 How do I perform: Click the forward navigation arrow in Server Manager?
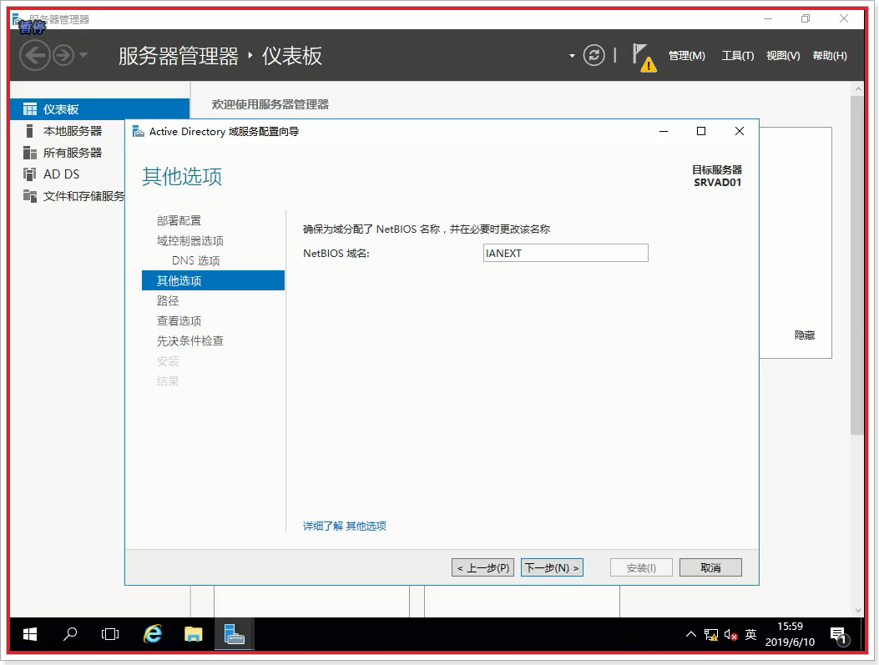(x=63, y=55)
